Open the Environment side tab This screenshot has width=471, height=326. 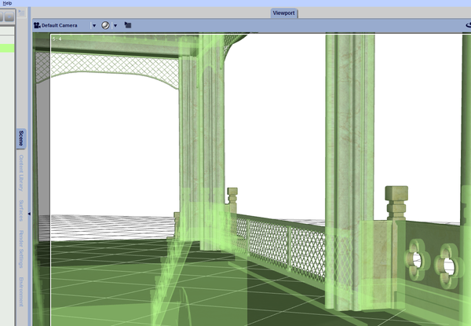click(21, 291)
